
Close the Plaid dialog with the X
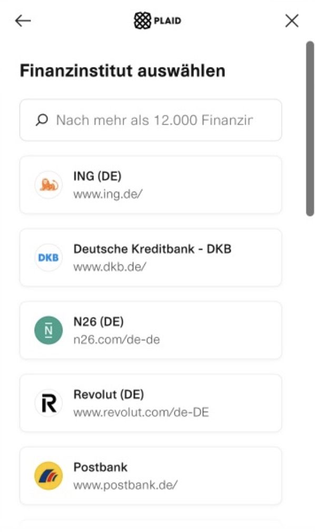(x=292, y=21)
